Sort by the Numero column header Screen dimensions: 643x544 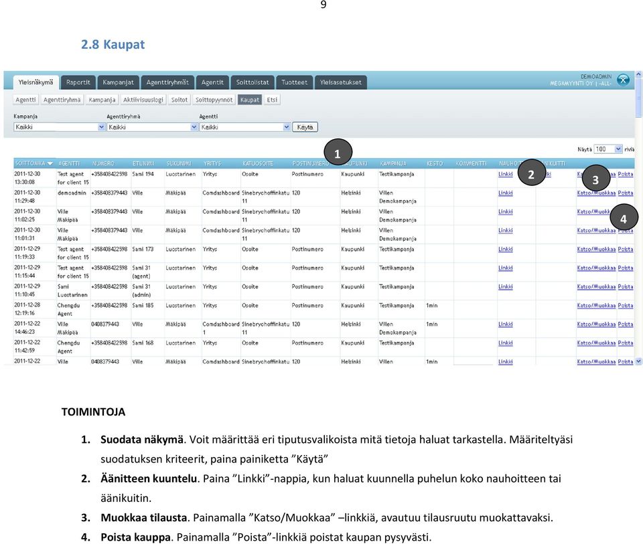(x=103, y=163)
